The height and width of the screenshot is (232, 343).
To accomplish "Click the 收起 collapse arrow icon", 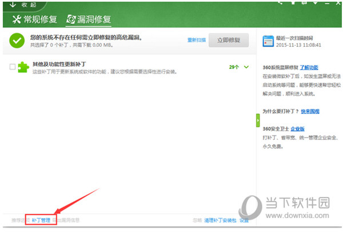I will pyautogui.click(x=13, y=5).
